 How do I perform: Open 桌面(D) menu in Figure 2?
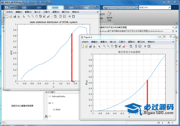tap(131, 42)
